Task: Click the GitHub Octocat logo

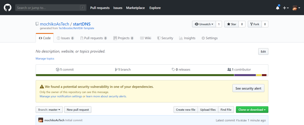Action: click(x=8, y=8)
